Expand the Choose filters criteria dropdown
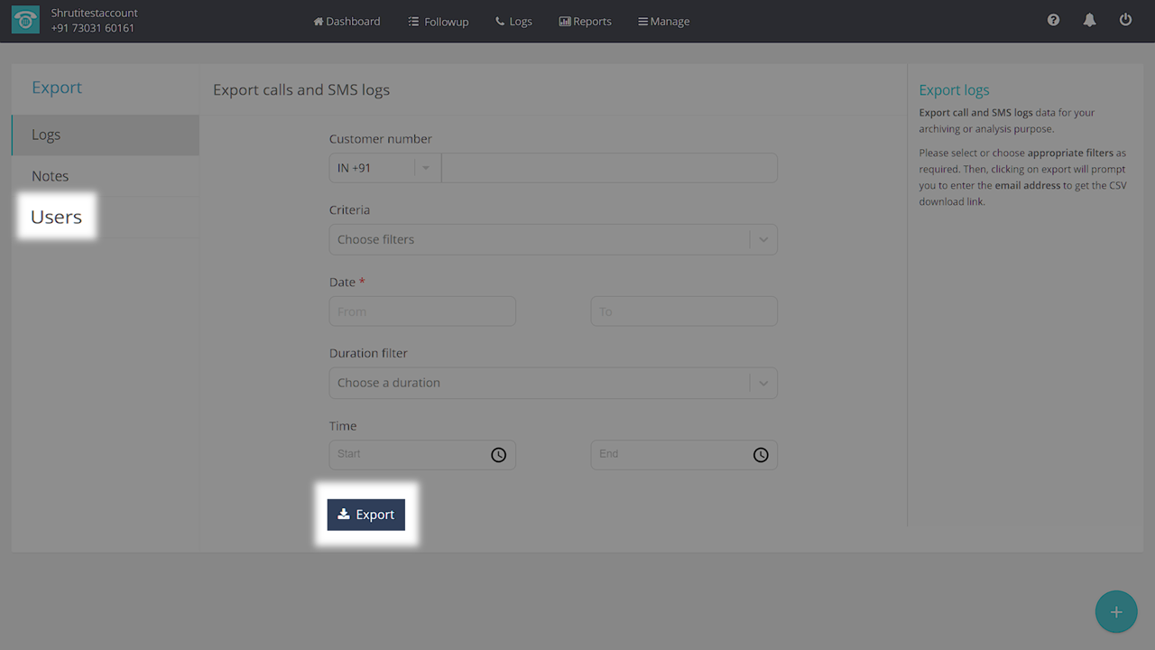This screenshot has height=650, width=1155. point(763,240)
